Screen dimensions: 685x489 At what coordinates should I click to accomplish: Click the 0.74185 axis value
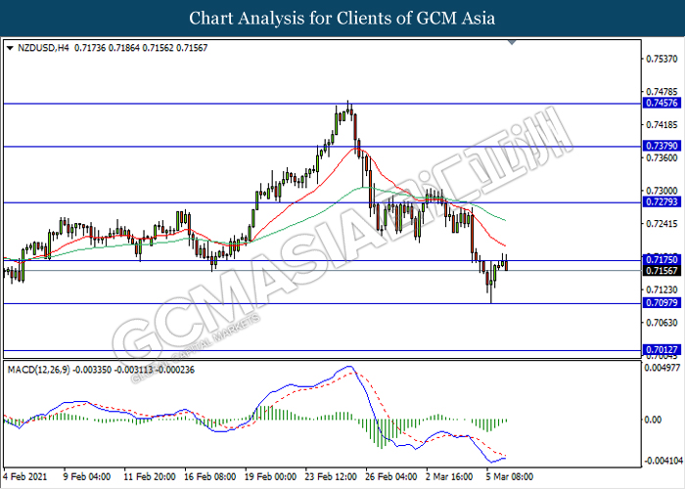point(662,125)
